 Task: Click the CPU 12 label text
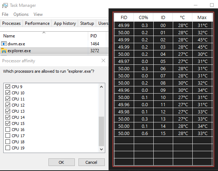tap(18, 105)
